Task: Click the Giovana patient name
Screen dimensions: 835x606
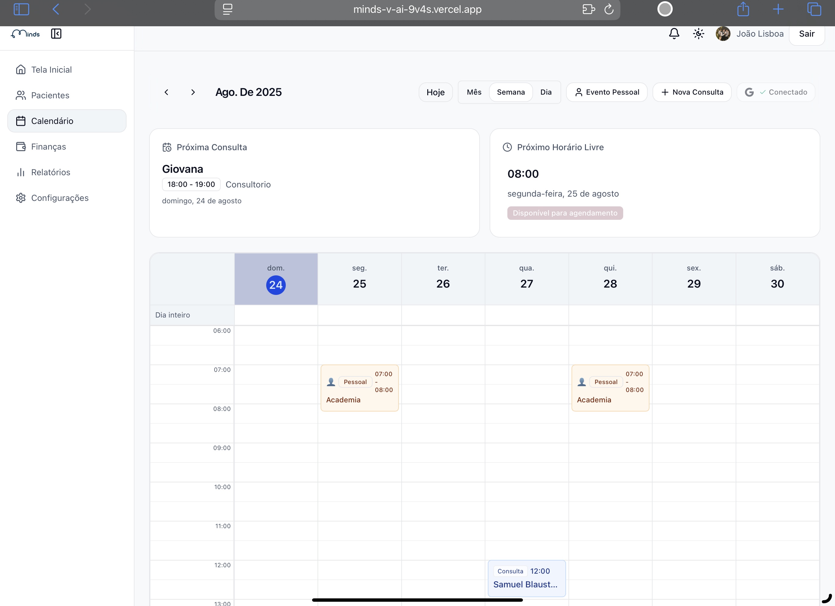Action: click(182, 169)
